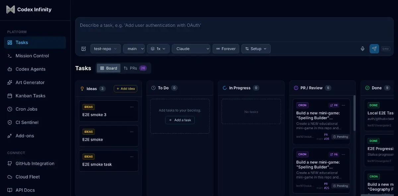The image size is (398, 196).
Task: Click the attach image icon in the composer
Action: click(84, 49)
